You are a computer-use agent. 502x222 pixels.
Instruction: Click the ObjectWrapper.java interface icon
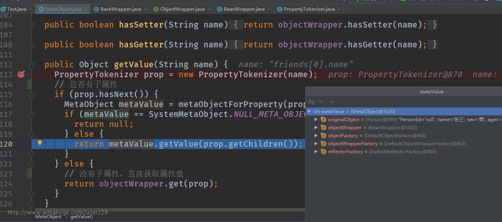coord(156,9)
